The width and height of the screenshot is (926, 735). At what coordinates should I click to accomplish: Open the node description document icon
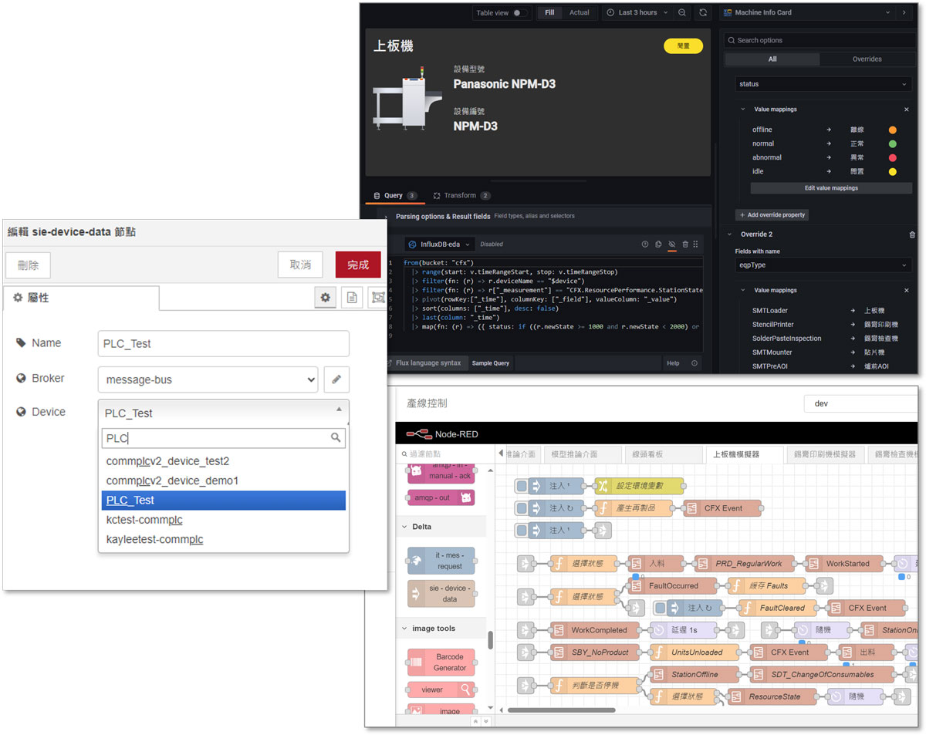pyautogui.click(x=352, y=297)
